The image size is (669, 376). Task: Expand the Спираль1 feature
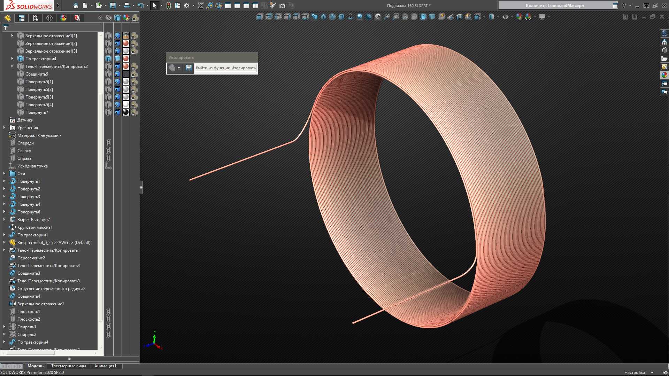[x=4, y=327]
